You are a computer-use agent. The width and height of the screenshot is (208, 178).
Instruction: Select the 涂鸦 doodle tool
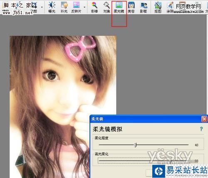coord(170,7)
